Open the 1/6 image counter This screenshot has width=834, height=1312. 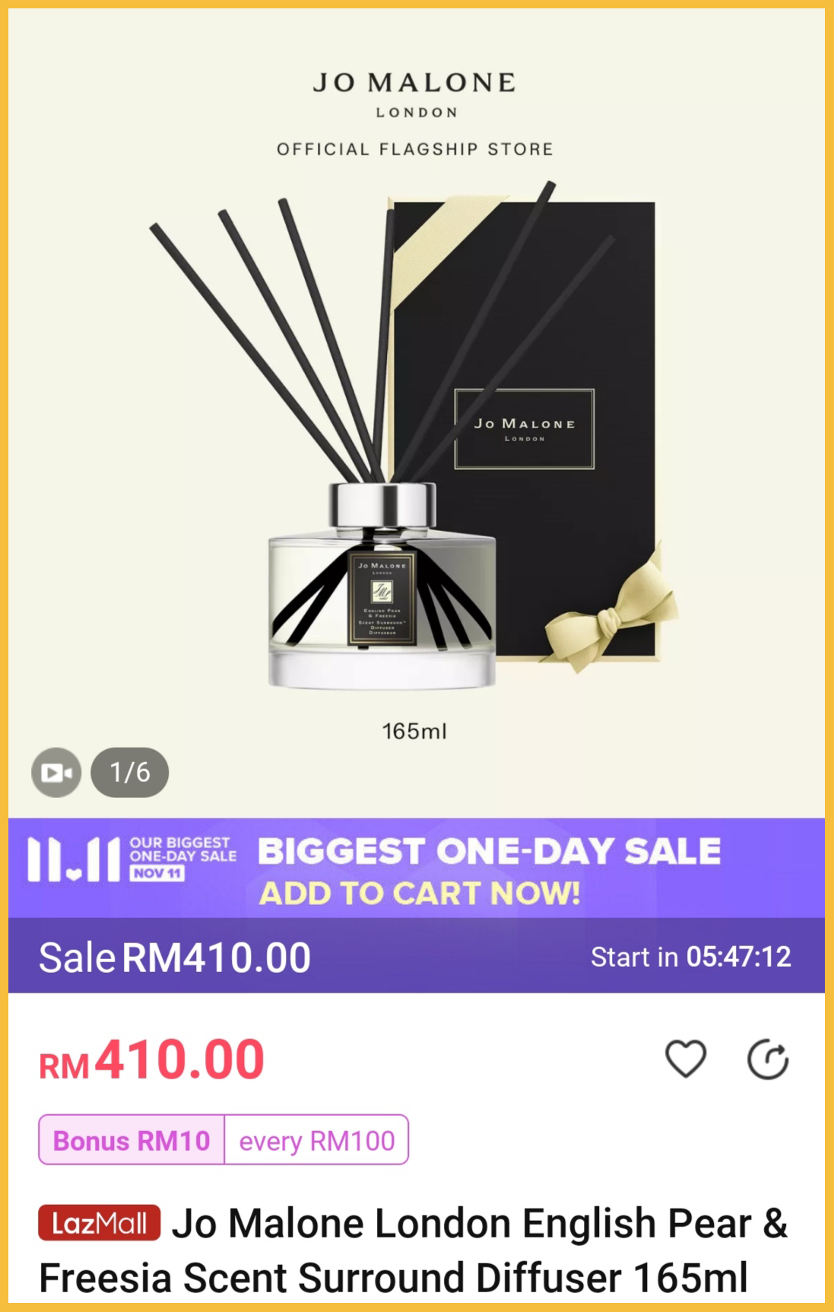[130, 773]
